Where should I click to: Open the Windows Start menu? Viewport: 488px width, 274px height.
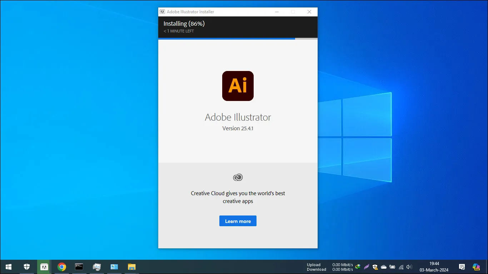coord(9,267)
